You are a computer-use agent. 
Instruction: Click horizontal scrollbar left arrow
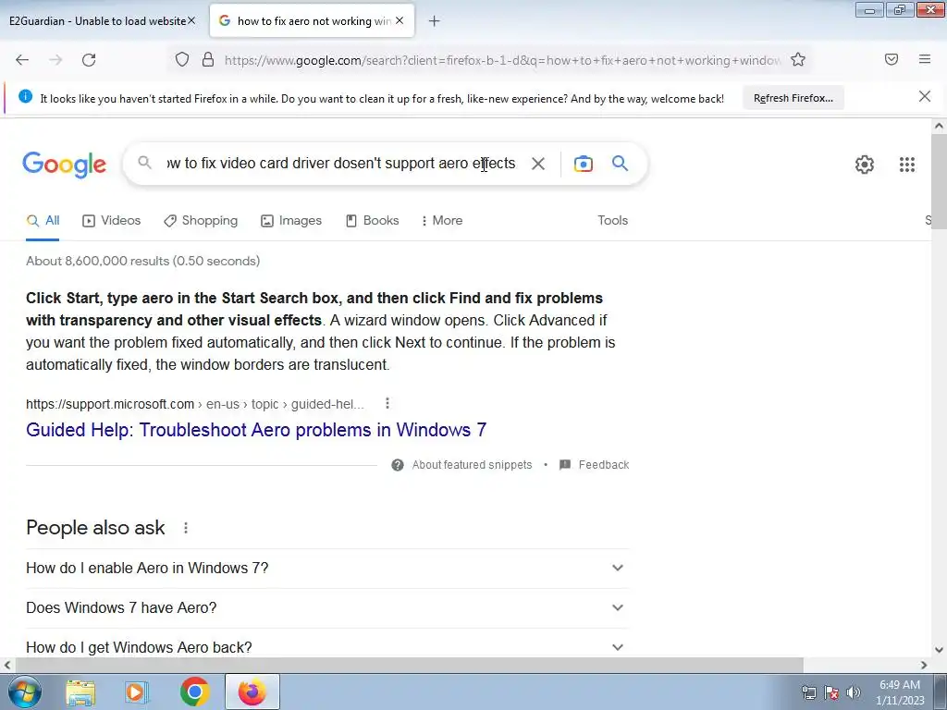pos(7,666)
